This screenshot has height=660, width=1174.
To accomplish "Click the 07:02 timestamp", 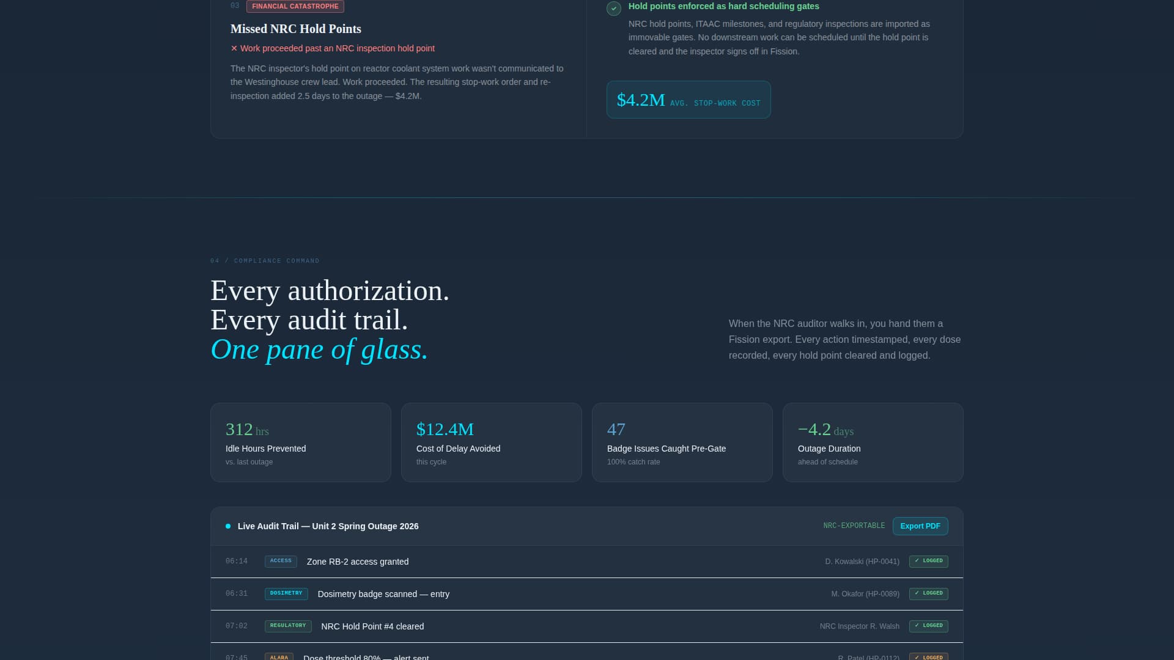I will (237, 626).
